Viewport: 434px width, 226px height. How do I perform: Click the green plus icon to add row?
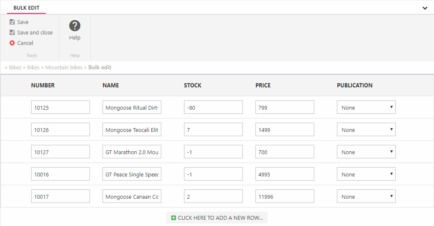(x=174, y=218)
